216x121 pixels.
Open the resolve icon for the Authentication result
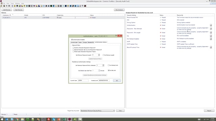(211, 25)
